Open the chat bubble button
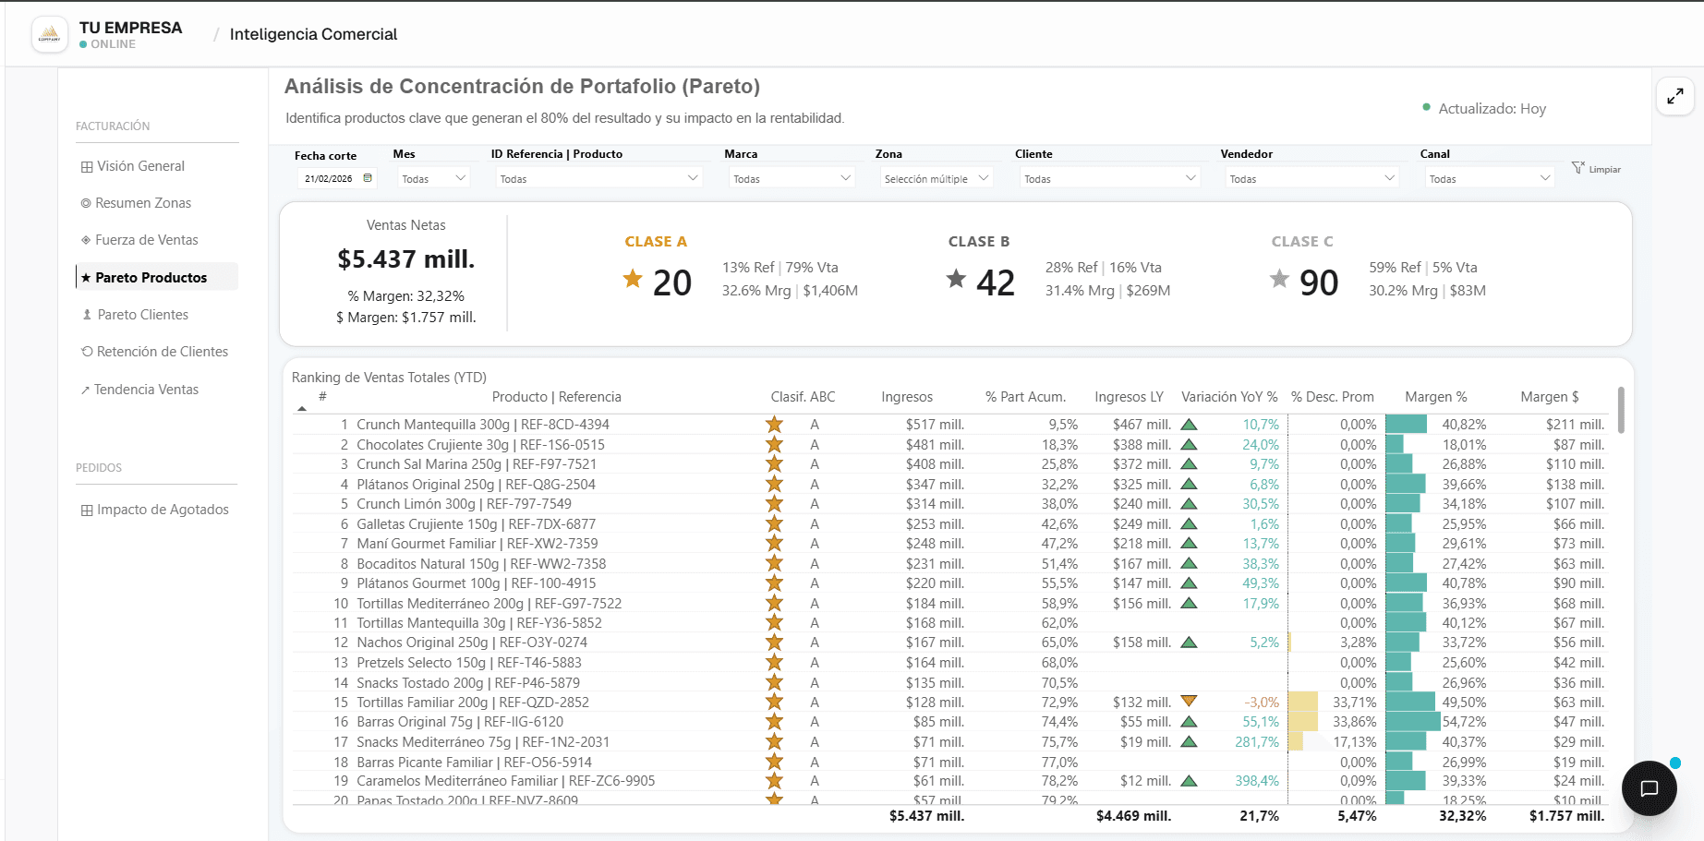Viewport: 1704px width, 841px height. 1650,788
